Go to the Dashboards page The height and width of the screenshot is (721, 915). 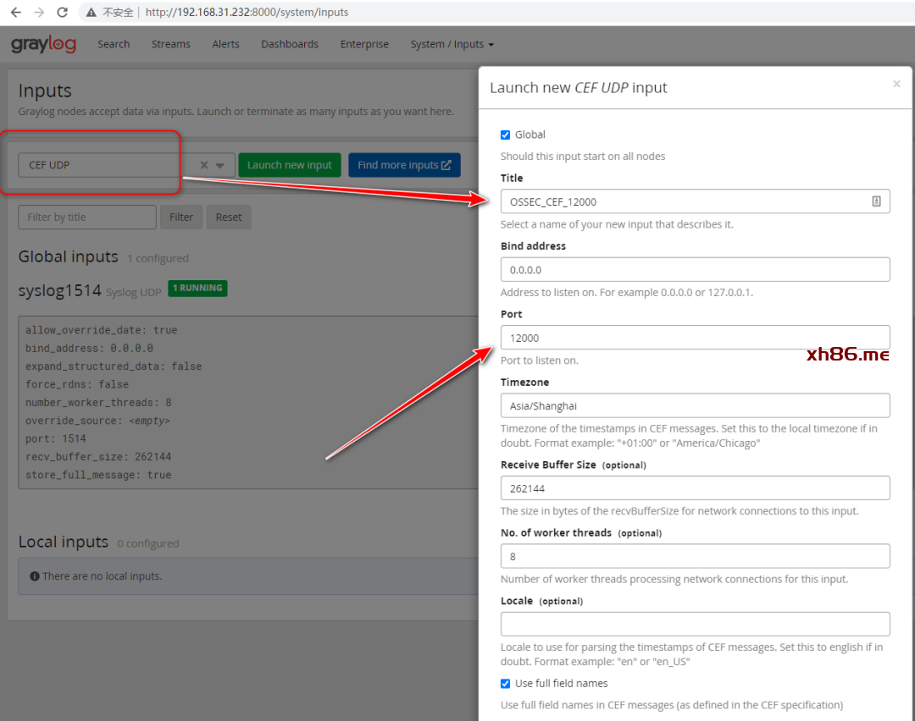[290, 44]
